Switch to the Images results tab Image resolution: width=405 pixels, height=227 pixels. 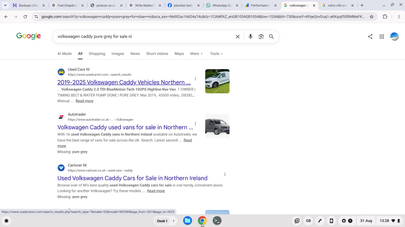click(118, 54)
